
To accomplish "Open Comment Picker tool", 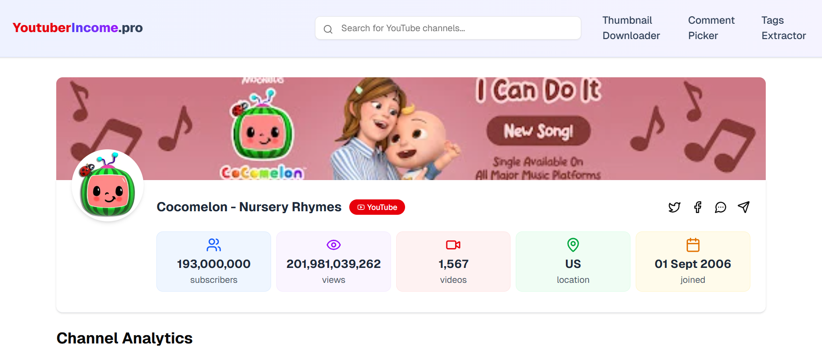I will [711, 28].
